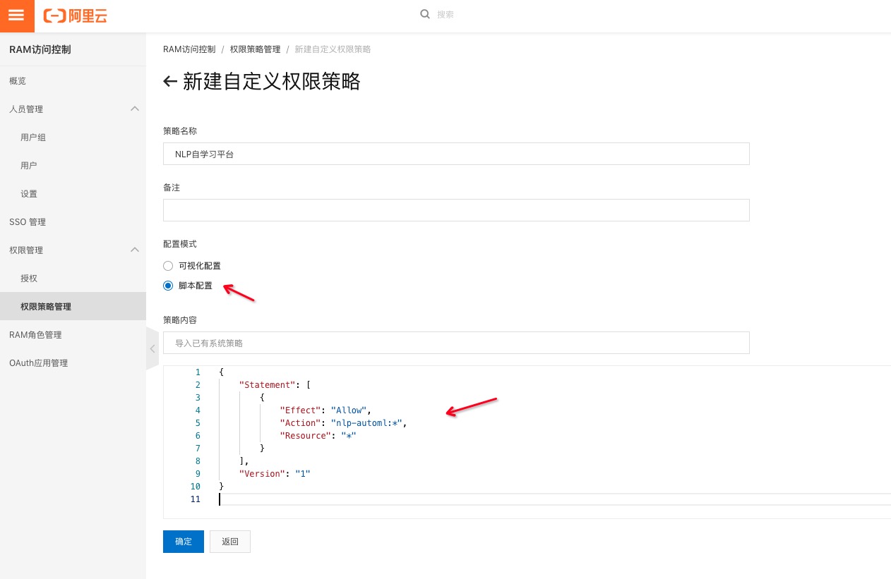Open SSO 管理 in the sidebar

(73, 222)
